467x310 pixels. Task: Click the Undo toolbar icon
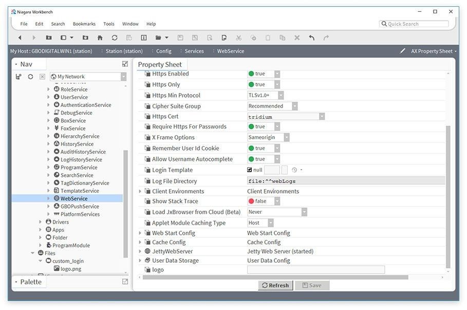(311, 38)
